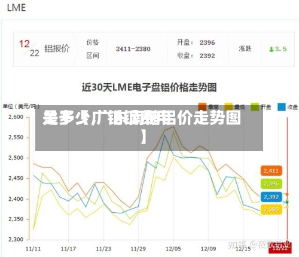299x257 pixels.
Task: Click the 12/09 date axis label
Action: tap(209, 249)
